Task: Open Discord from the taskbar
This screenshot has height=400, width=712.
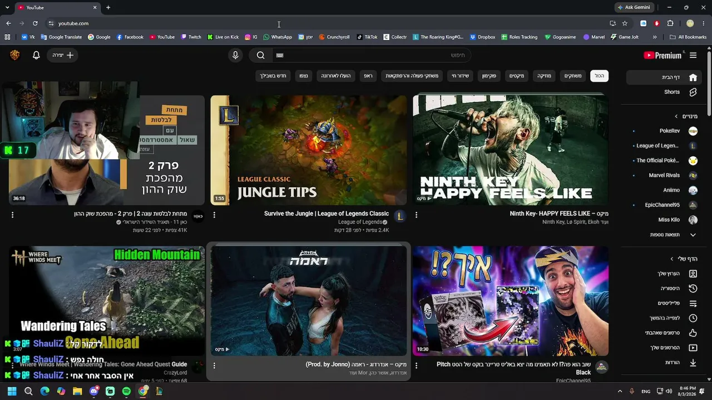Action: pyautogui.click(x=94, y=391)
